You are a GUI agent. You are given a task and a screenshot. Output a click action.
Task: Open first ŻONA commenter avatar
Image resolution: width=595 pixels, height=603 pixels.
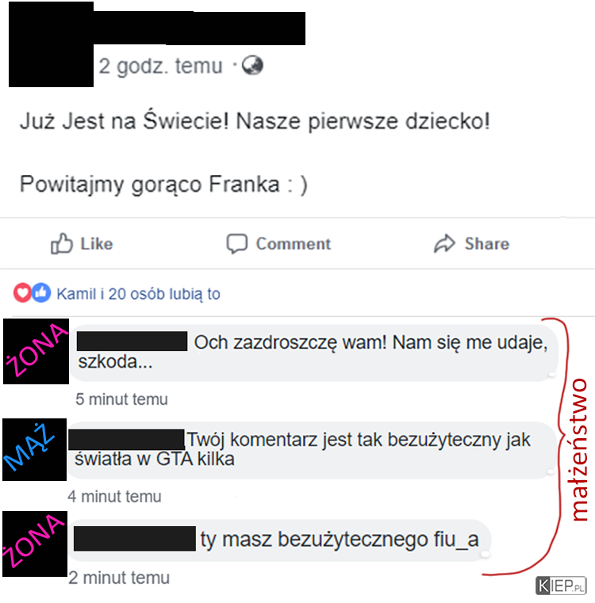(x=36, y=351)
